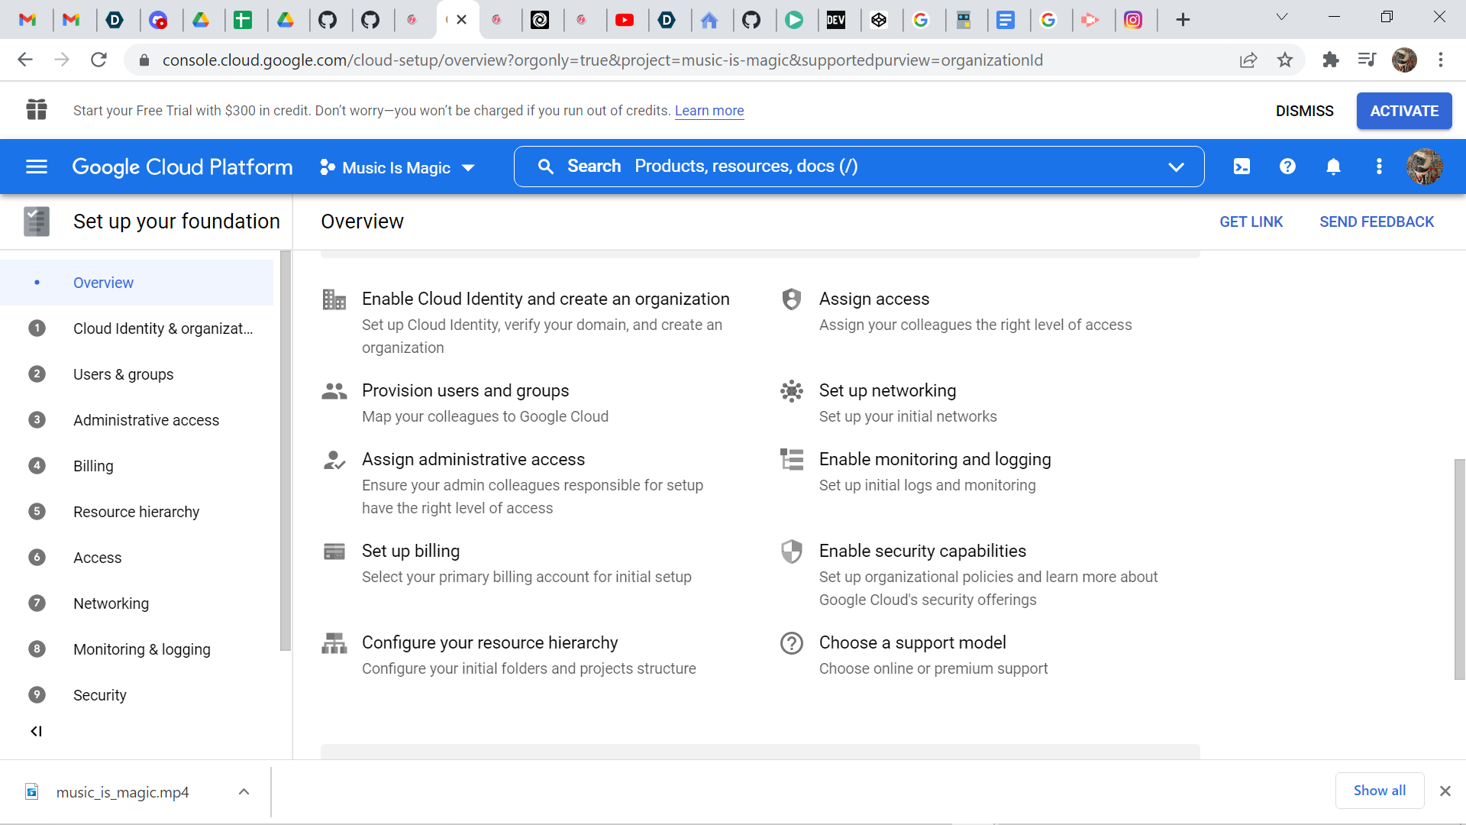1466x825 pixels.
Task: Bookmark this page with star icon
Action: pos(1285,60)
